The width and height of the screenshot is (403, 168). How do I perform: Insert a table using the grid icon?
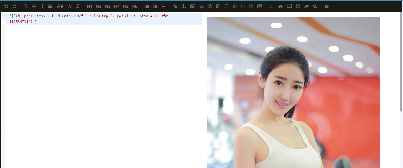pyautogui.click(x=226, y=6)
